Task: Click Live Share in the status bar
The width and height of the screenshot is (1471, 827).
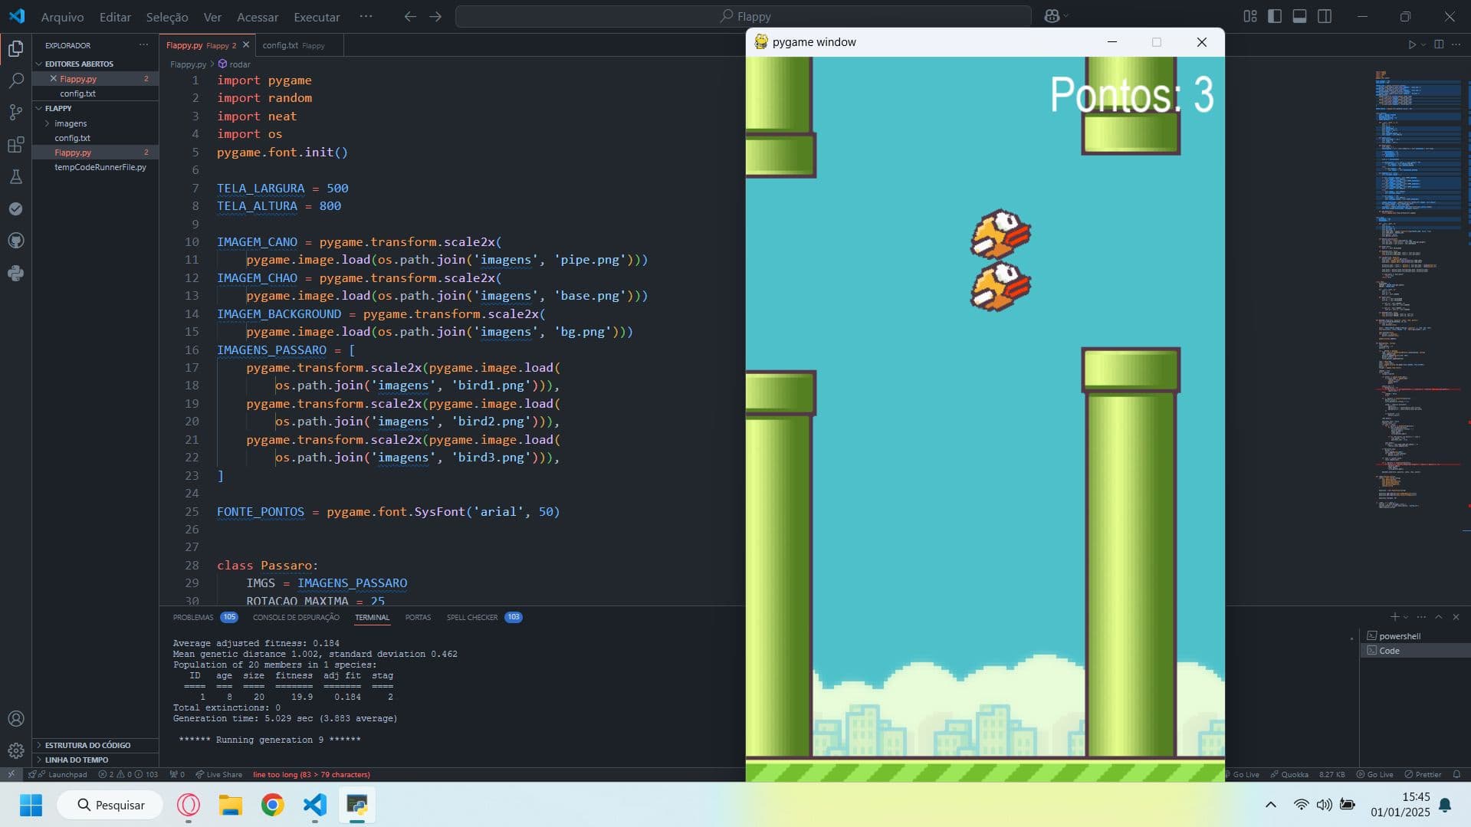Action: [x=218, y=774]
